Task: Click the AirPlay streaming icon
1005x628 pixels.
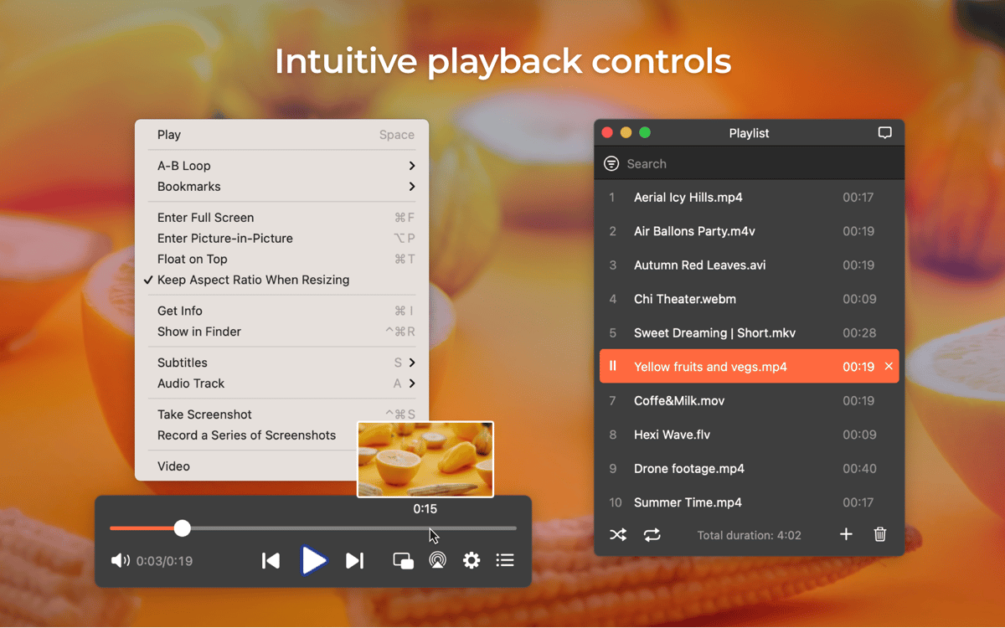Action: point(437,560)
